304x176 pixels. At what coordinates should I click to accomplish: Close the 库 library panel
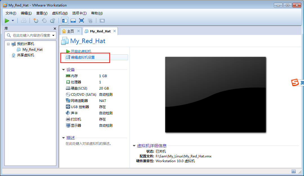pyautogui.click(x=55, y=28)
